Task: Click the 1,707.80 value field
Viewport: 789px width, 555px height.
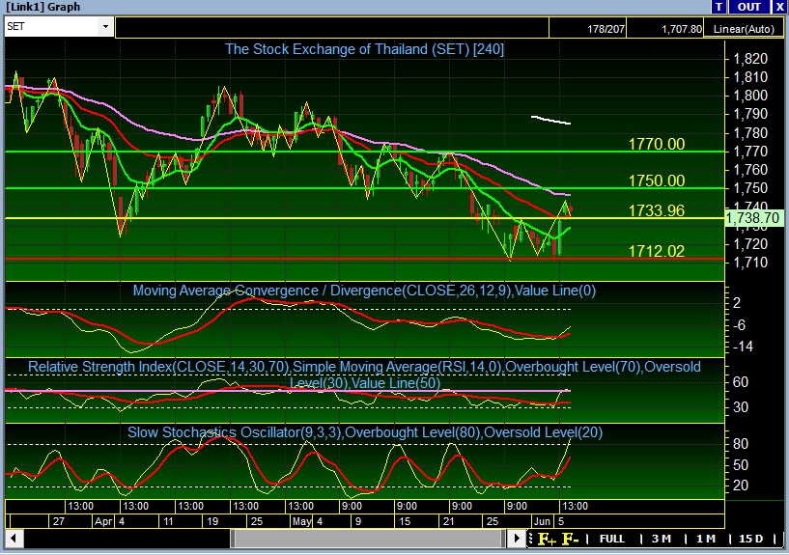Action: coord(665,28)
